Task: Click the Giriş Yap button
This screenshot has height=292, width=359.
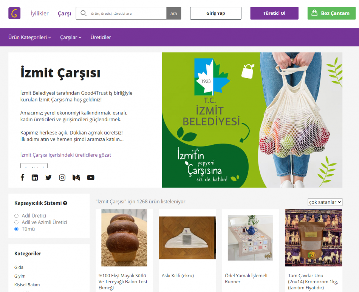Action: tap(215, 13)
